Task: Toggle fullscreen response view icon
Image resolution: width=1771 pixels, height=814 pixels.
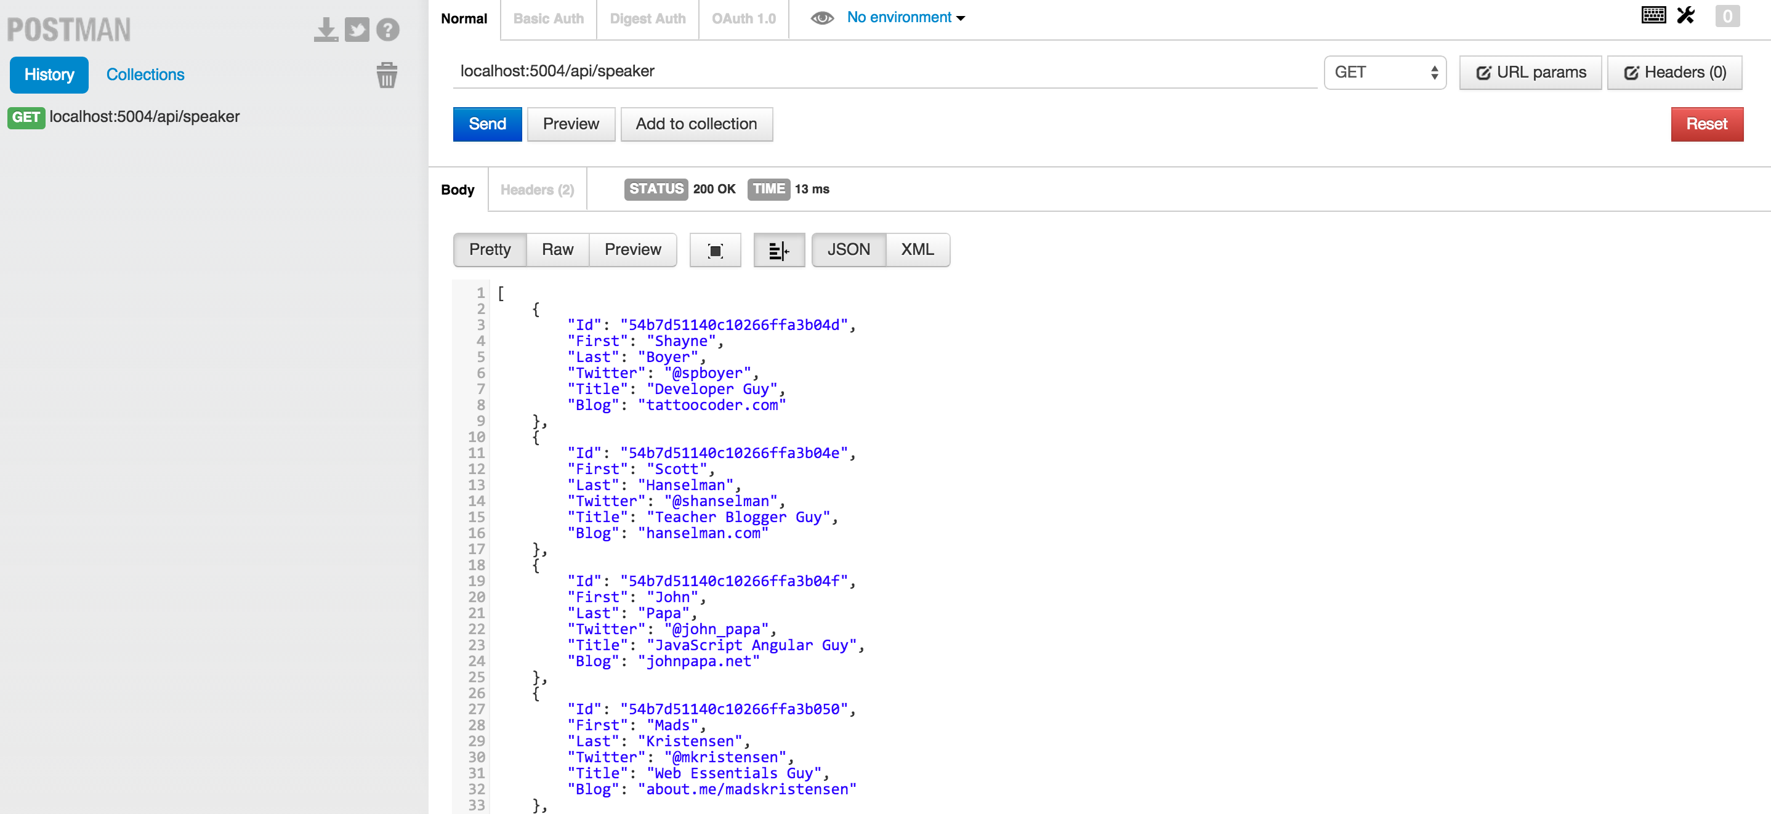Action: (715, 250)
